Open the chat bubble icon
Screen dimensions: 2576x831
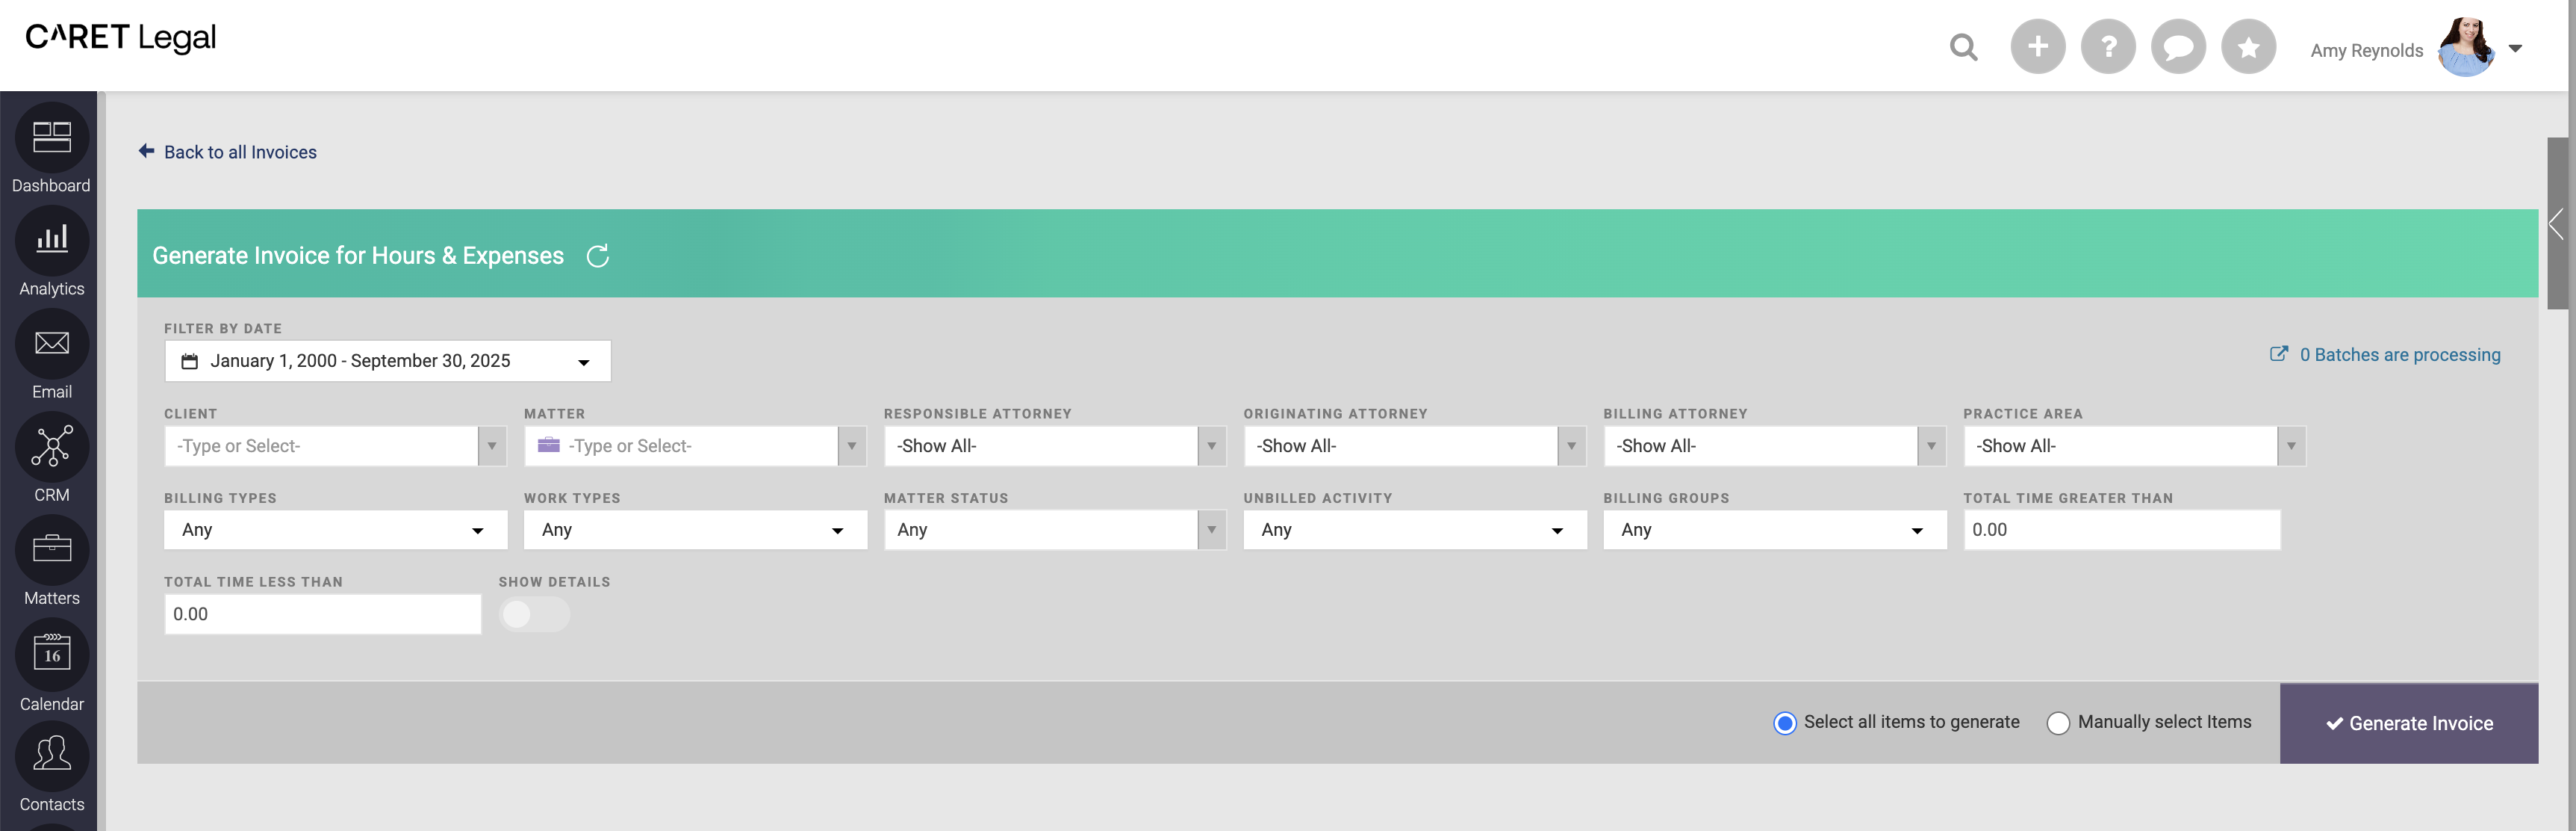tap(2177, 46)
